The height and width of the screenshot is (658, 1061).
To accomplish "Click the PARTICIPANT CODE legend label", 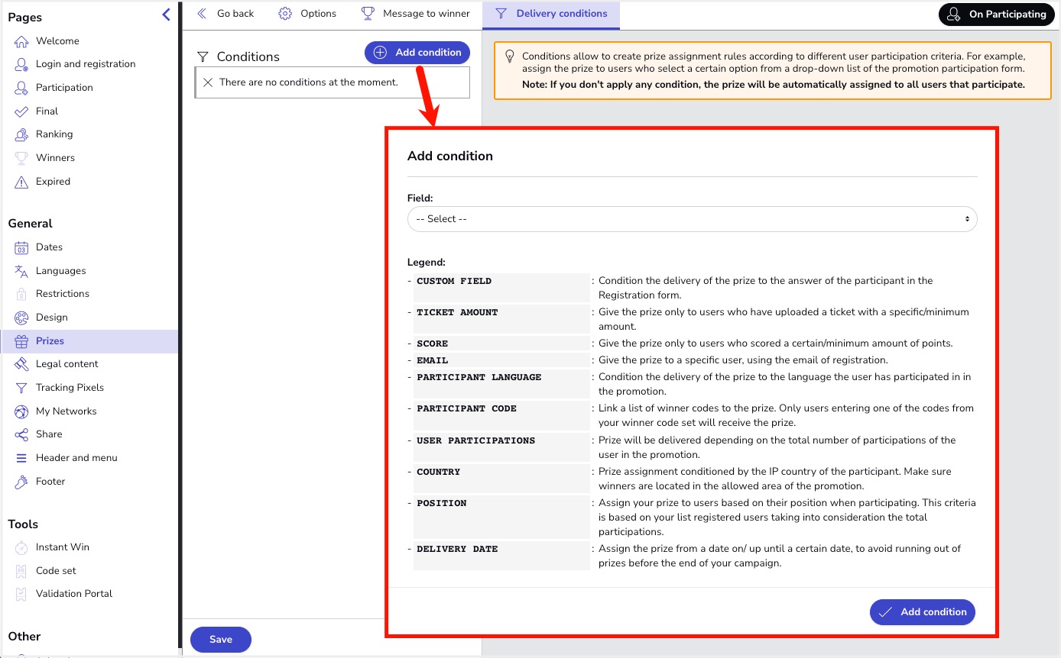I will pyautogui.click(x=467, y=408).
